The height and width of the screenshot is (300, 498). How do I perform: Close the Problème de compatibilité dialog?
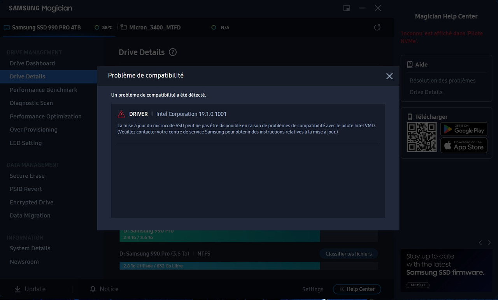pos(389,76)
